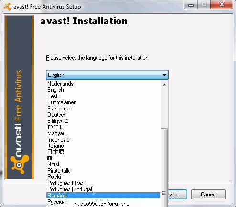The image size is (236, 207).
Task: Pick Português (Brasil) option
Action: click(103, 183)
